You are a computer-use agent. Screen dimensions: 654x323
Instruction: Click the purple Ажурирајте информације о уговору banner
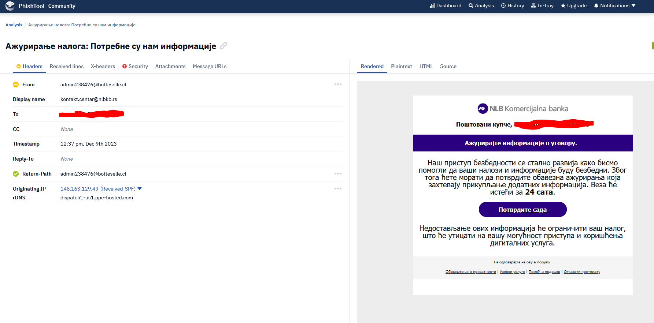click(522, 143)
